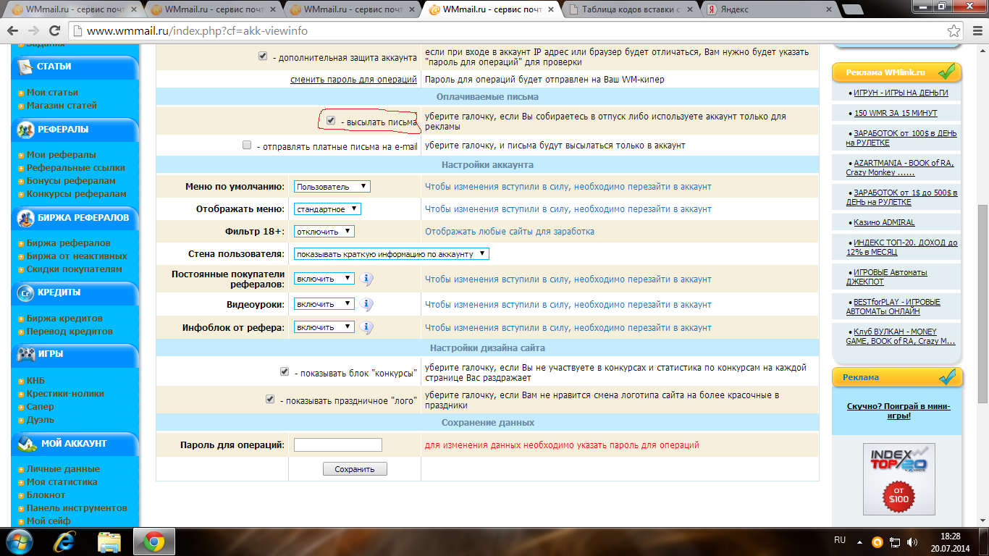Open the Видеоуроки dropdown
Screen dimensions: 989x556
coord(324,304)
